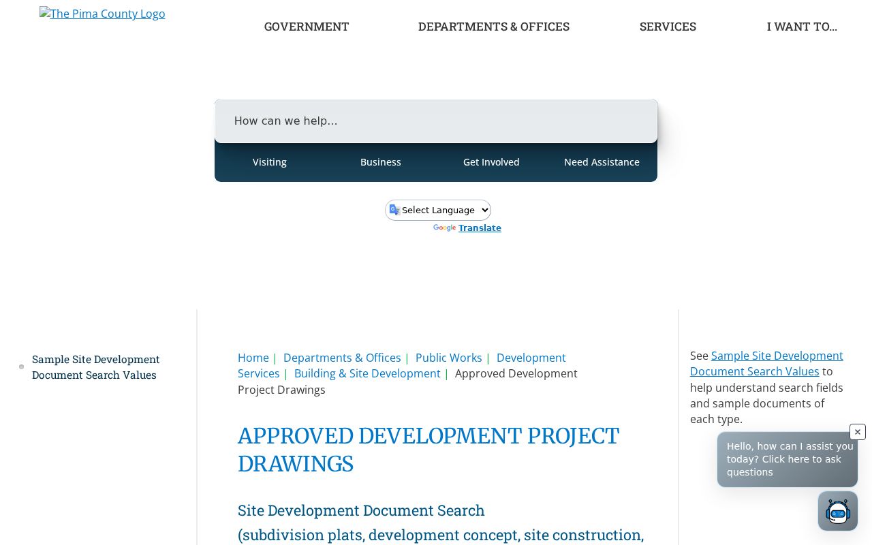This screenshot has height=545, width=872.
Task: Click the Google Translate link
Action: point(480,228)
